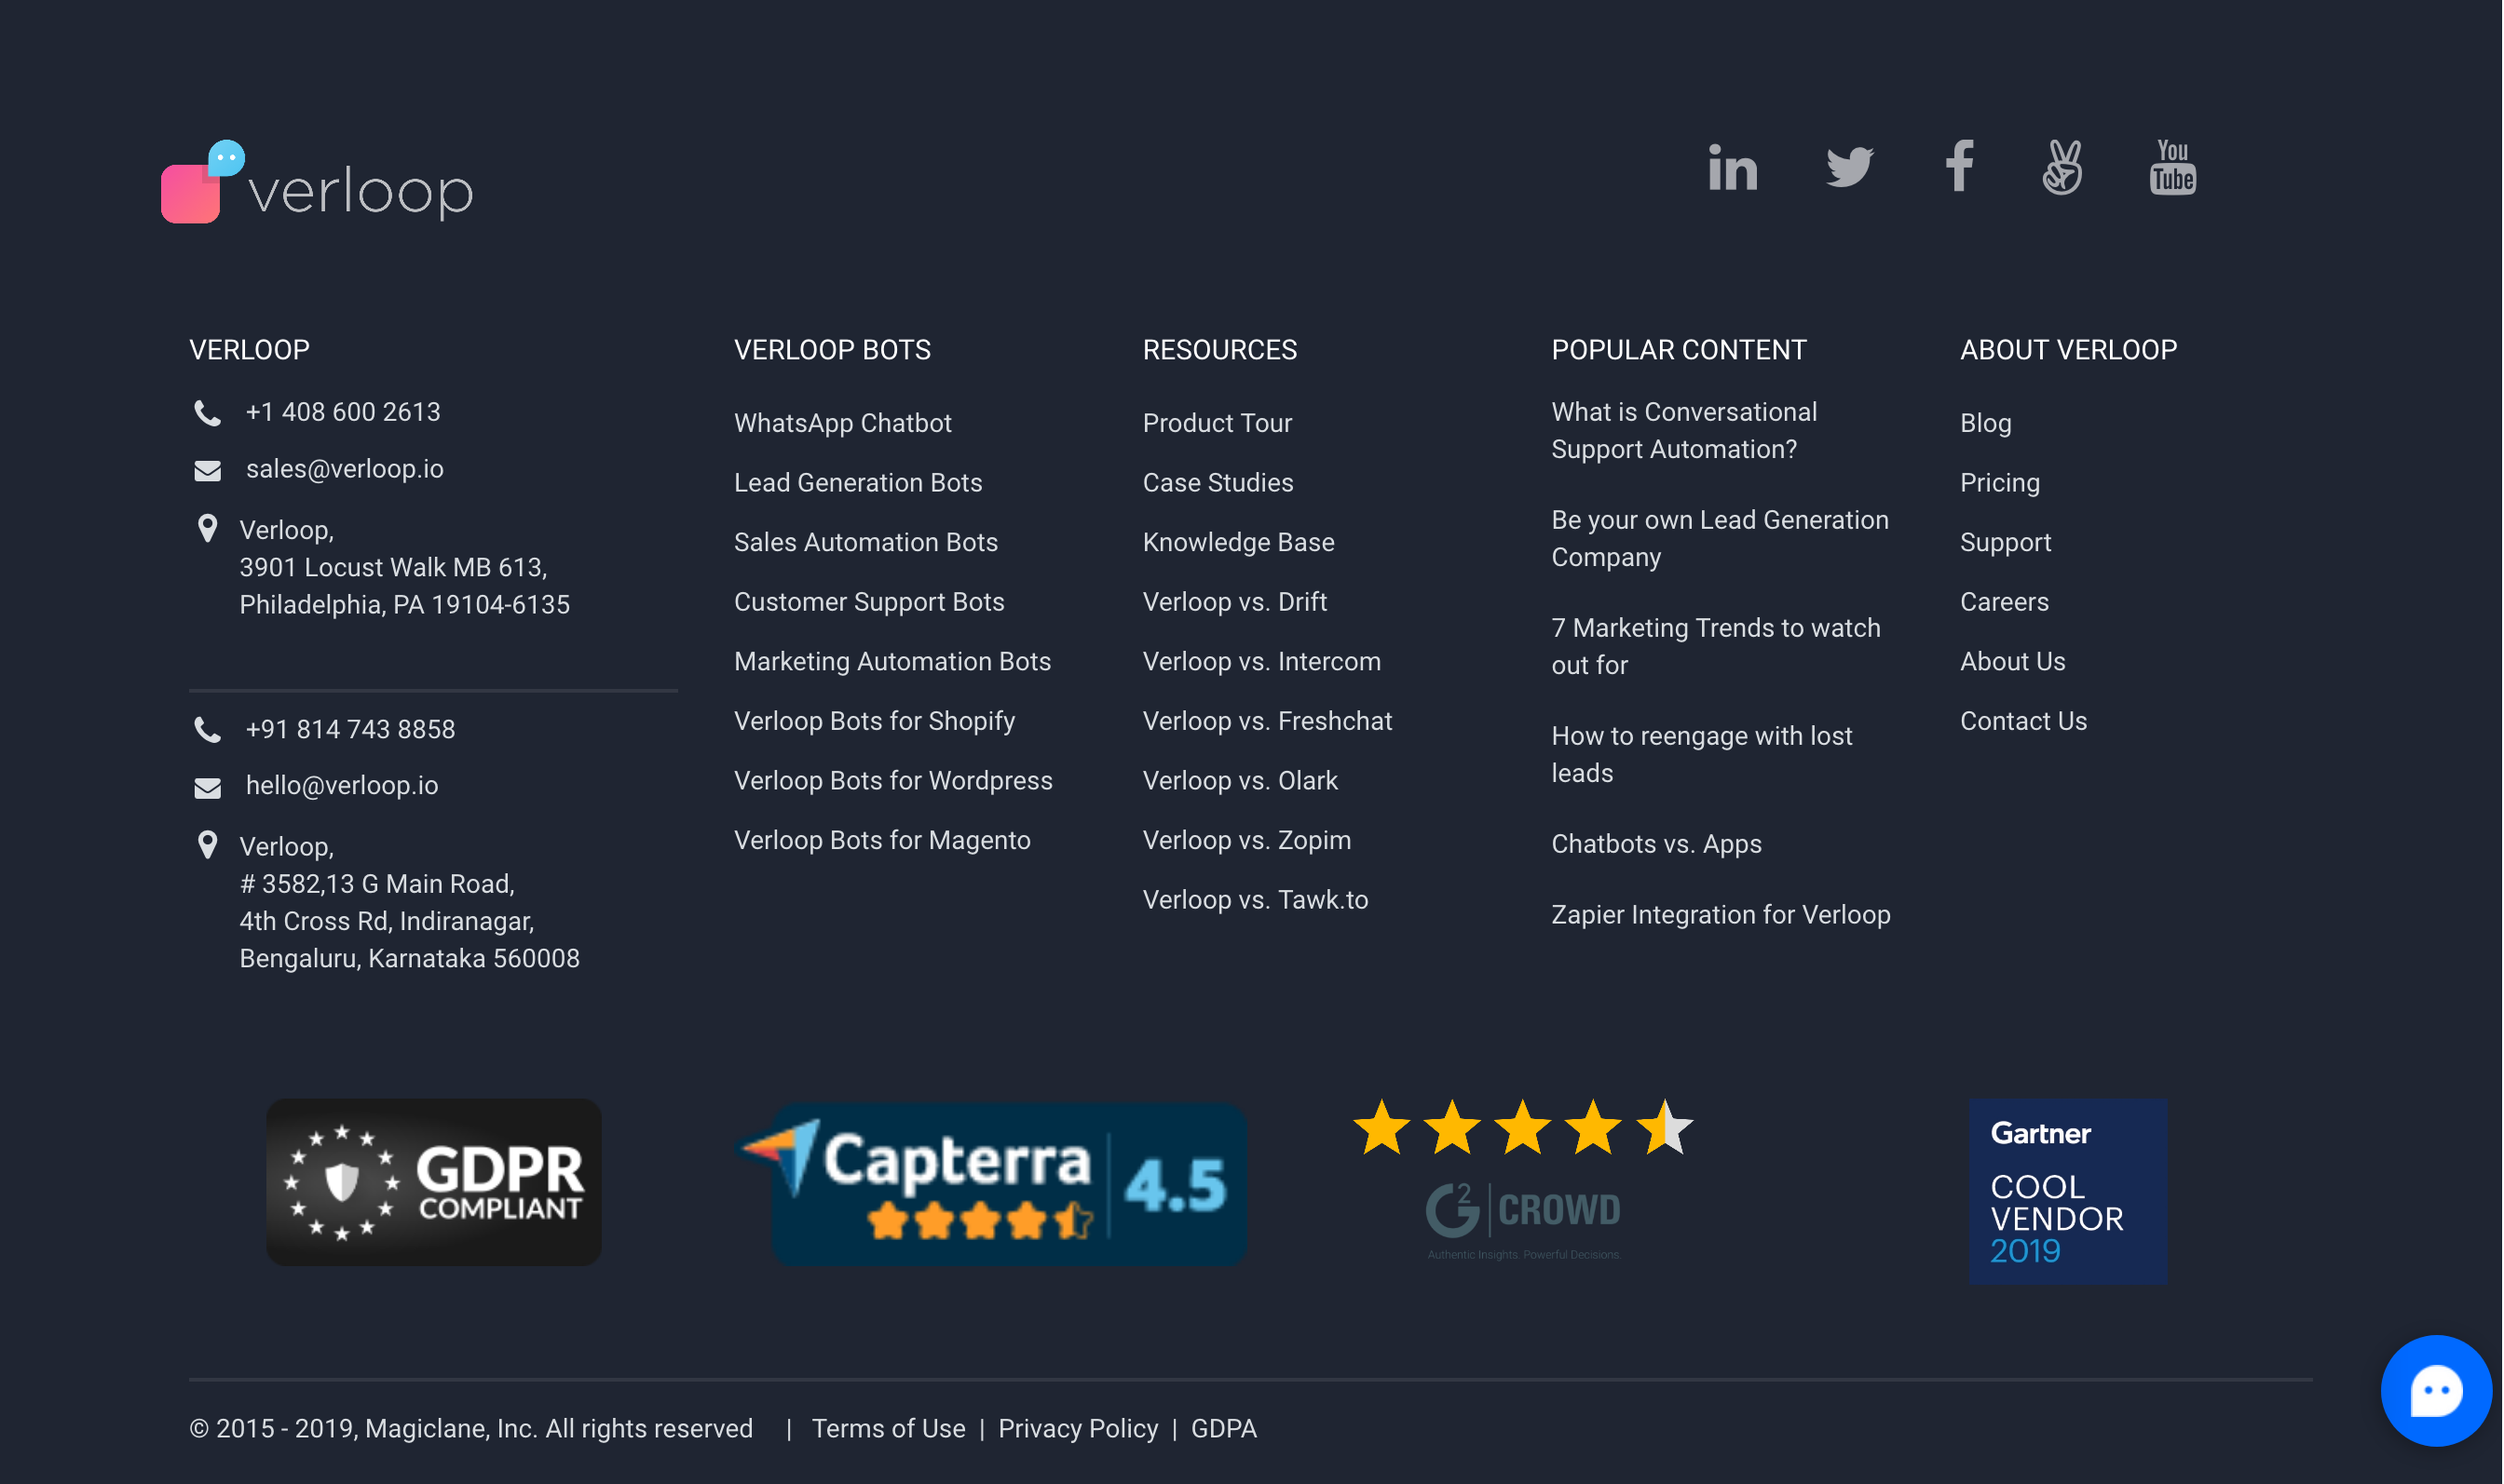Open the Product Tour link

pyautogui.click(x=1218, y=423)
